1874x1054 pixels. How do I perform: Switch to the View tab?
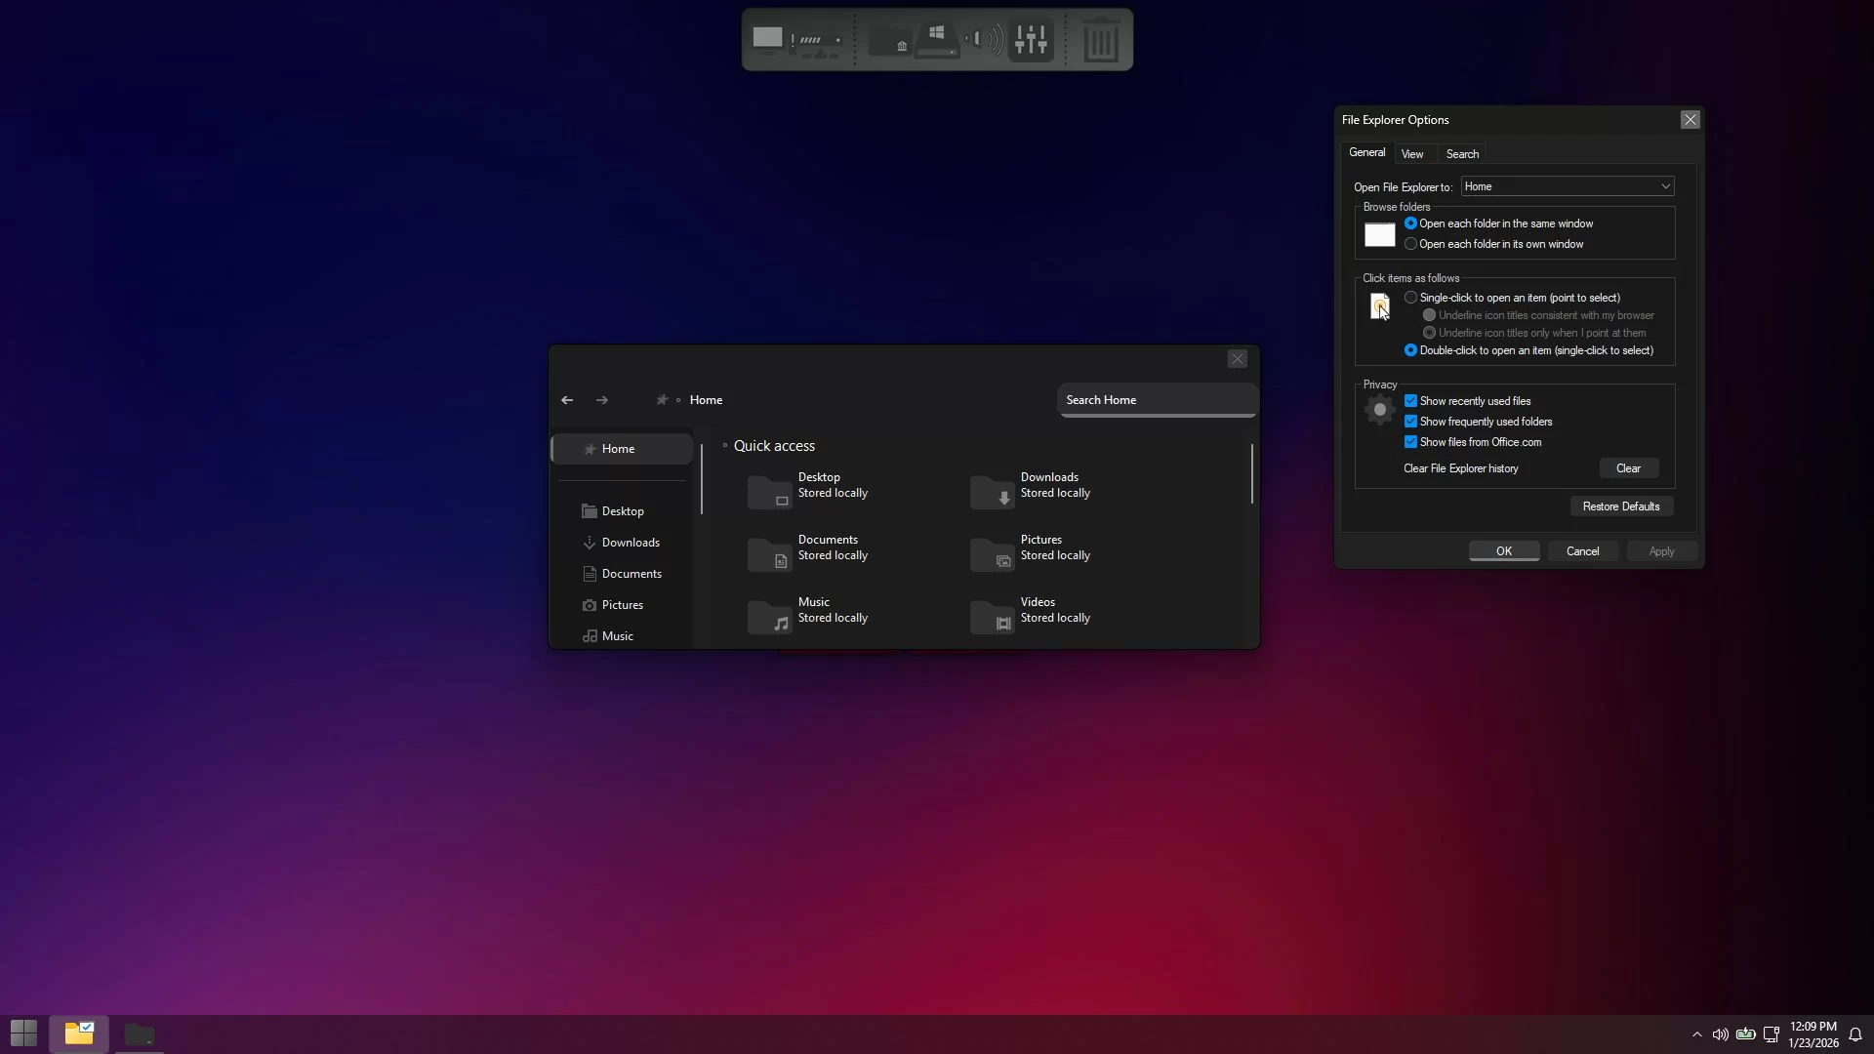click(1411, 154)
